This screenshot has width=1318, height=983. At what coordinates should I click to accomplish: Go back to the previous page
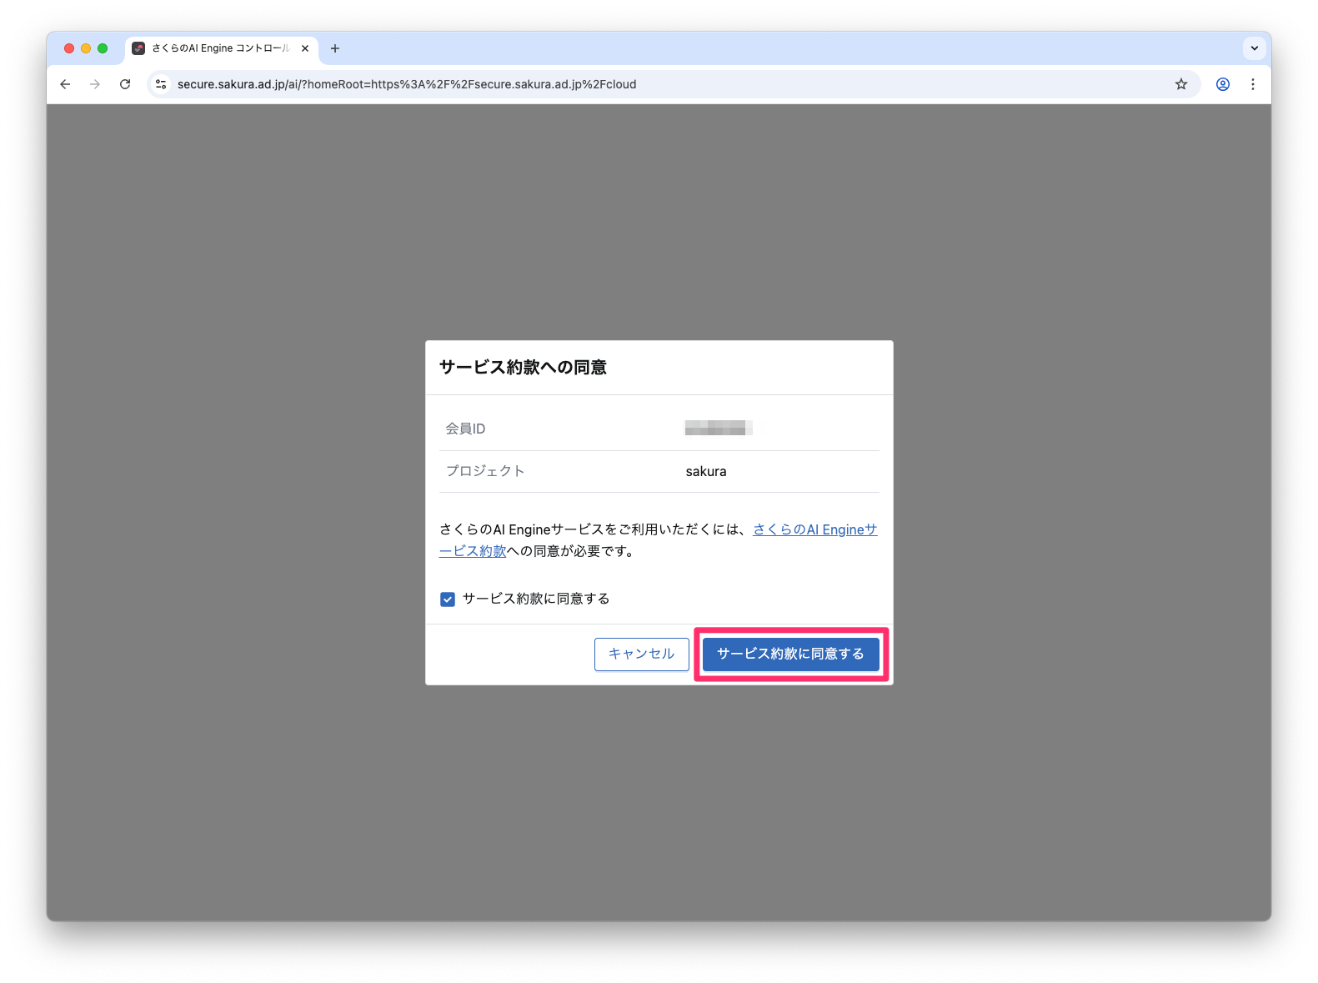point(65,84)
